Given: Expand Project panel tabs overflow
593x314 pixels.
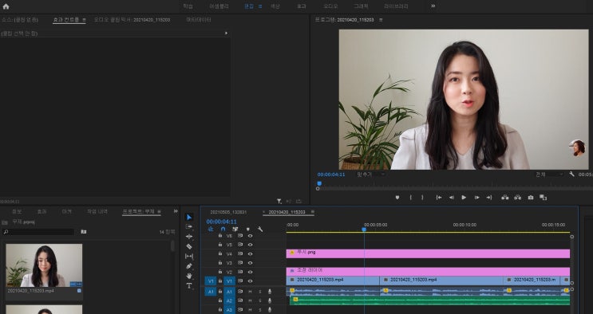Looking at the screenshot, I should tap(176, 211).
